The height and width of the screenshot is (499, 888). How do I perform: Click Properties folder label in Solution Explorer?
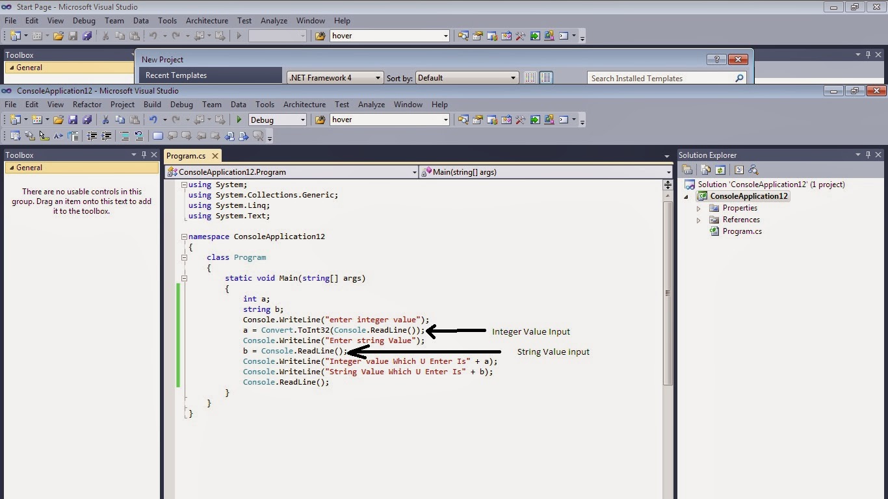click(x=740, y=208)
